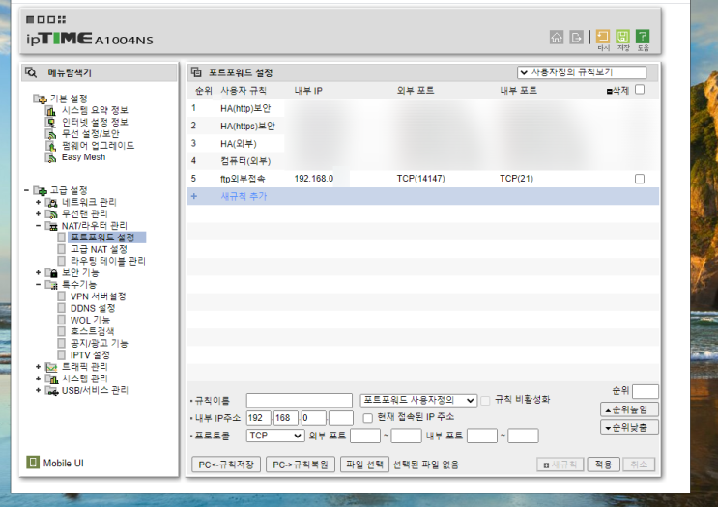Click the Easy Mesh icon

(x=50, y=157)
